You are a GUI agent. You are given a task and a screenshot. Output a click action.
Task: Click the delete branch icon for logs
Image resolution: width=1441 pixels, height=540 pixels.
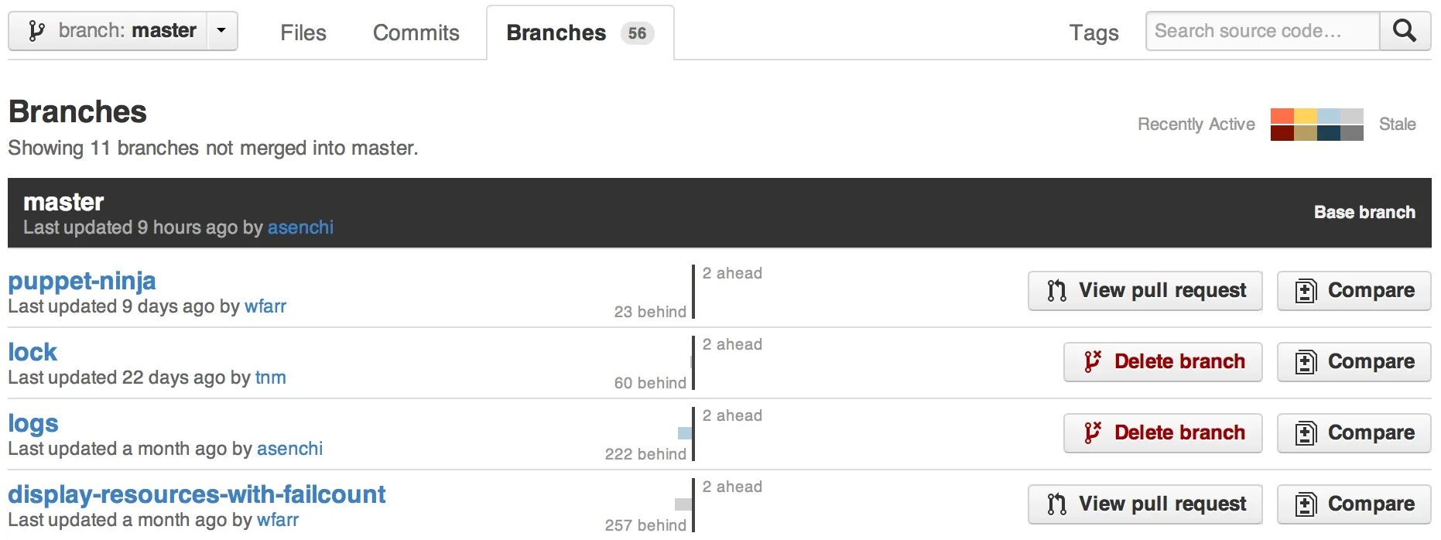click(1092, 433)
